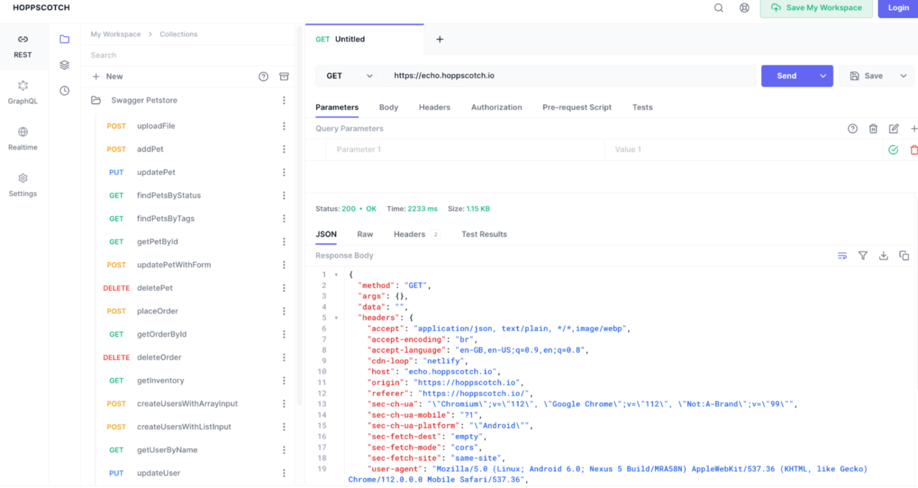This screenshot has height=488, width=918.
Task: Open the Tests tab
Action: [x=642, y=107]
